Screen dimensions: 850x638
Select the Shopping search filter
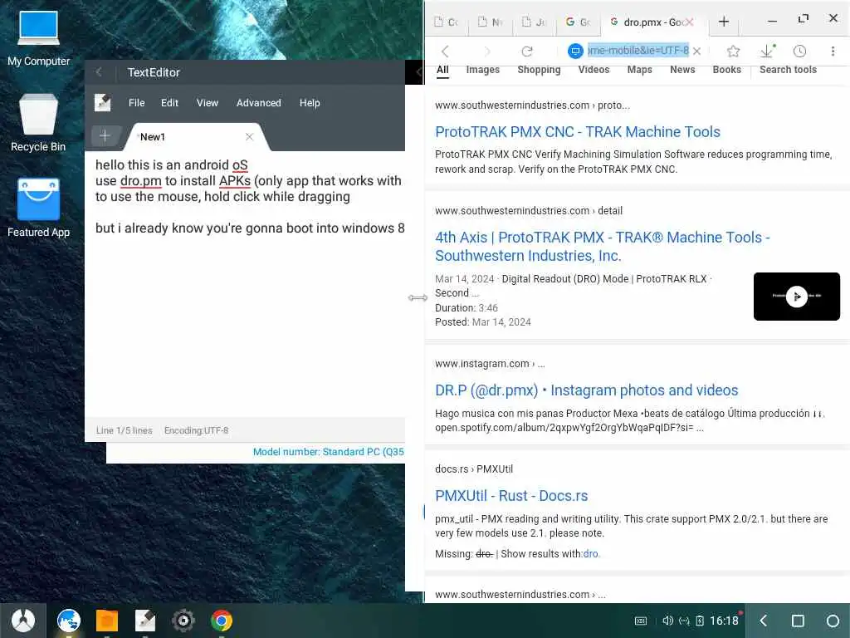click(539, 70)
